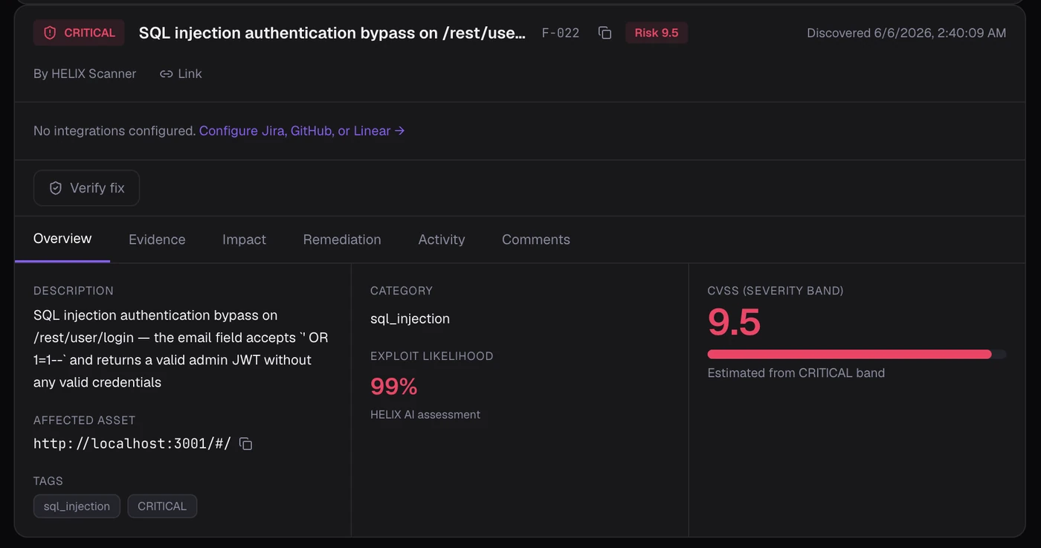The image size is (1041, 548).
Task: Click the 99% exploit likelihood value
Action: tap(394, 387)
